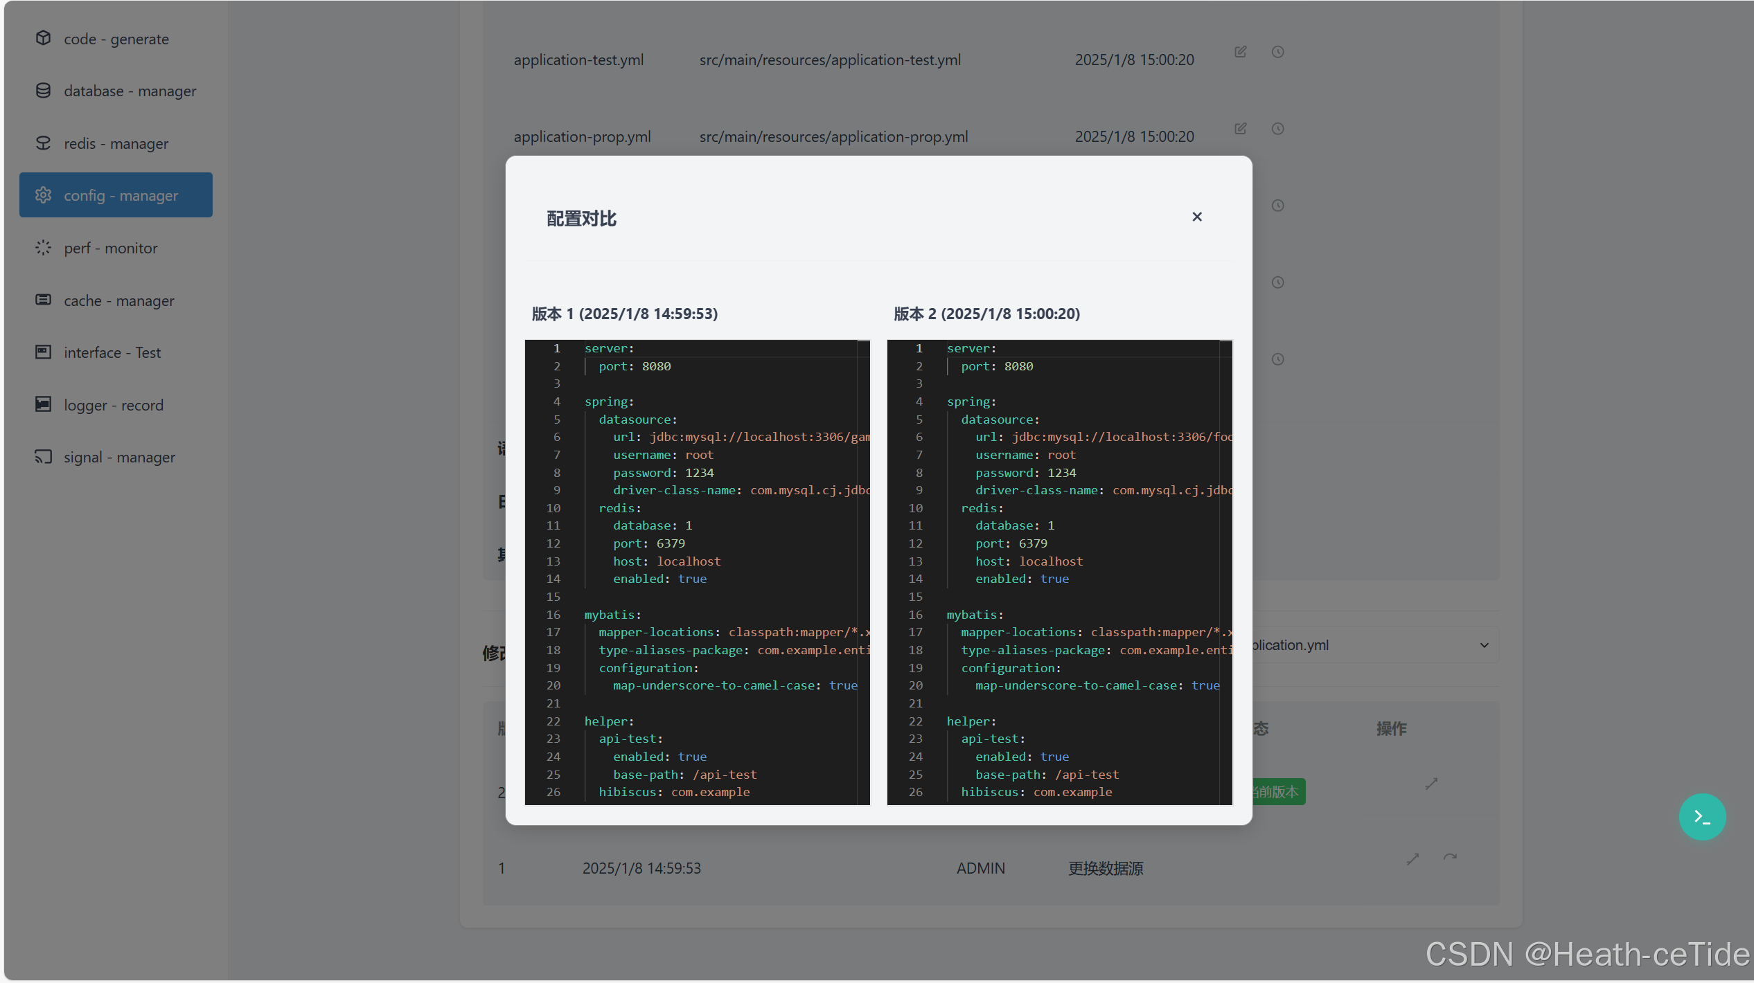Click the redis - manager sidebar icon

coord(43,143)
